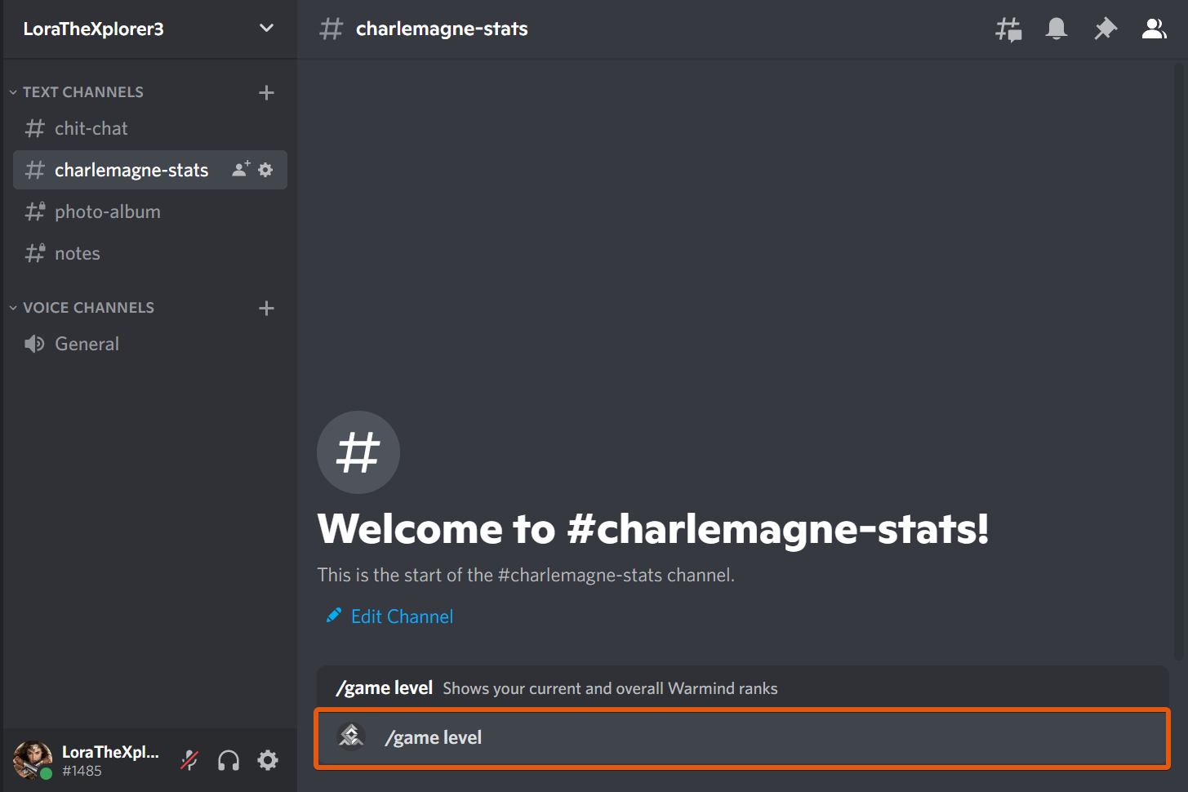Click the message input with /game level
Image resolution: width=1188 pixels, height=792 pixels.
point(742,738)
